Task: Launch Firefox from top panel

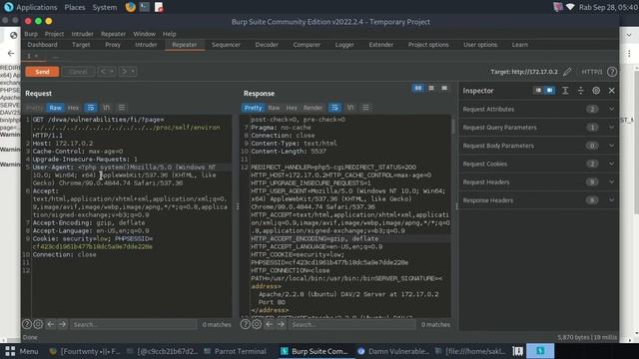Action: tap(131, 7)
